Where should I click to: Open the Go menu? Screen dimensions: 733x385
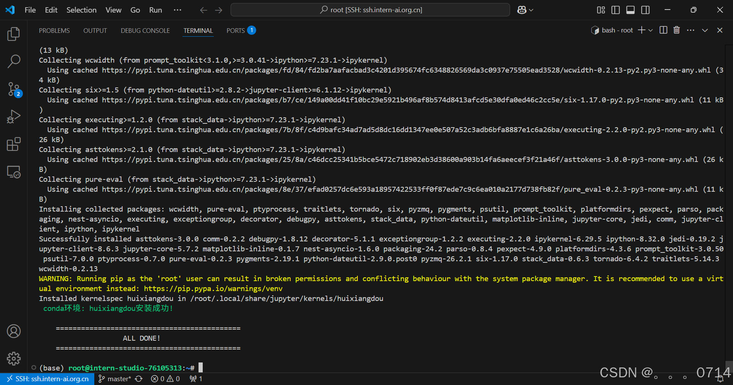click(135, 10)
